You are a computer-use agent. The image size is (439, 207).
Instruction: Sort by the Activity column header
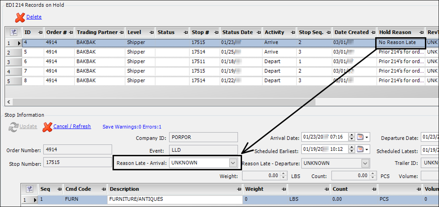274,32
